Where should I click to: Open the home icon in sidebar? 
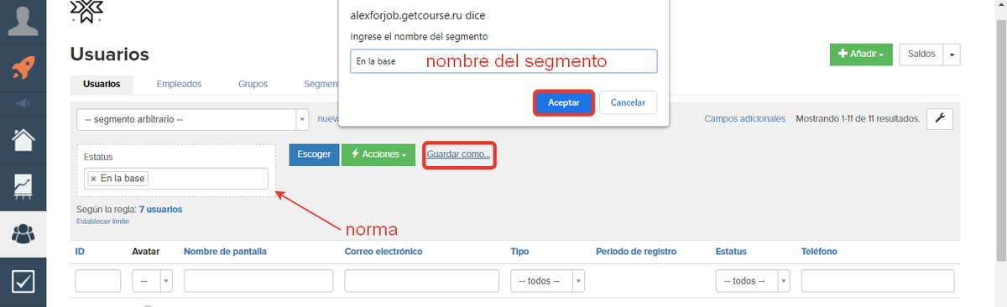[x=23, y=140]
